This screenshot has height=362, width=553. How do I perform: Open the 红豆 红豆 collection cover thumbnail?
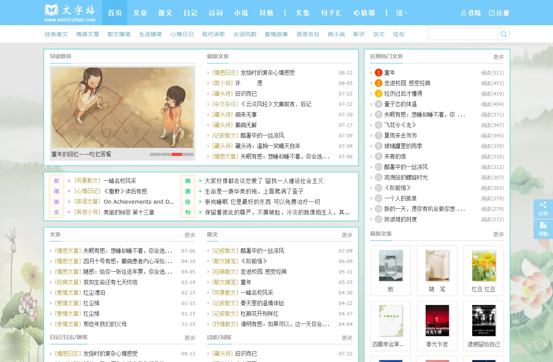pyautogui.click(x=484, y=266)
